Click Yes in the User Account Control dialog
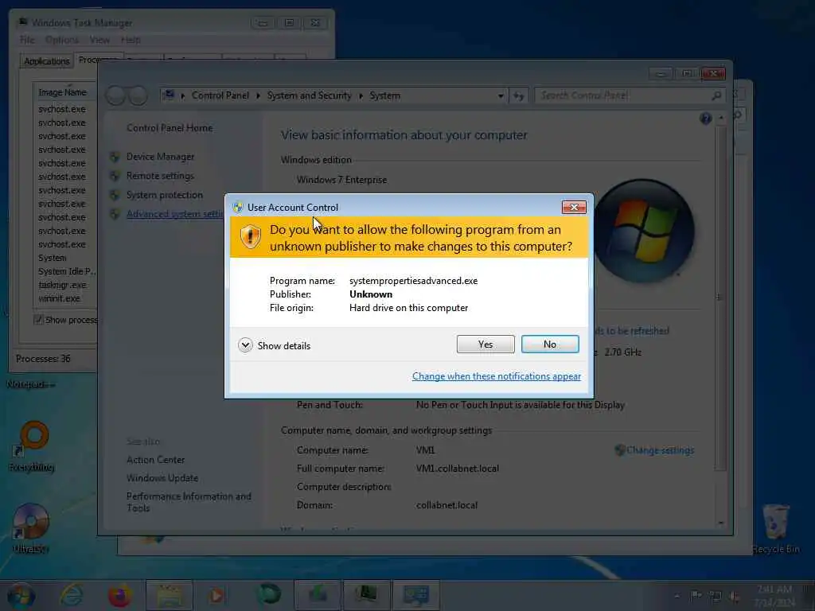Screen dimensions: 815x611 coord(485,344)
